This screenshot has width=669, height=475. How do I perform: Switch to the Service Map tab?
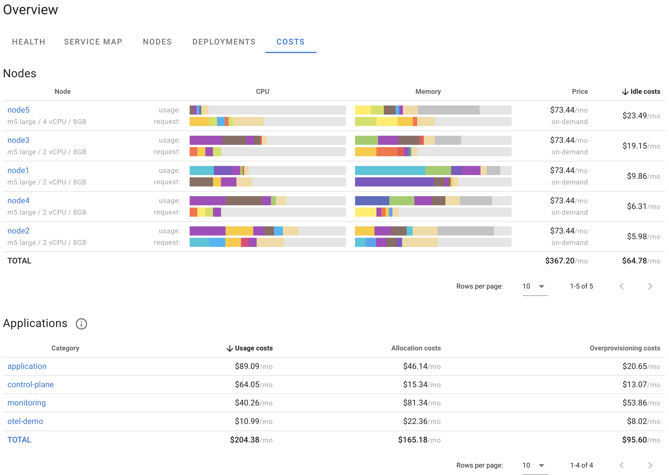(x=93, y=42)
